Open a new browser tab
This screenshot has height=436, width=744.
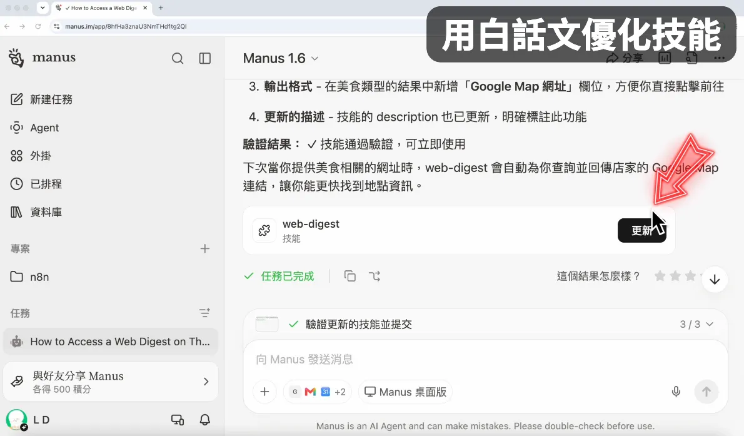click(161, 8)
